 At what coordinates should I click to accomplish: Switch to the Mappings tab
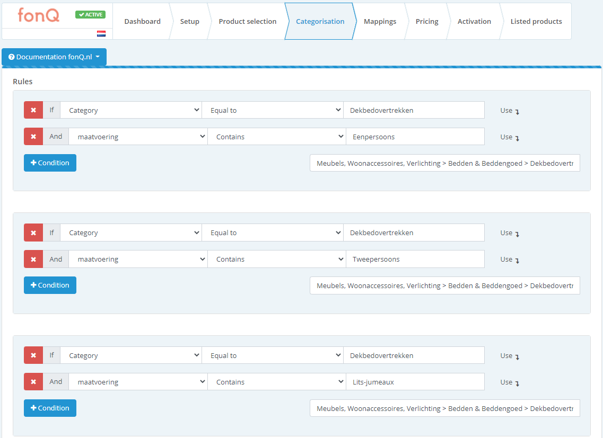[x=380, y=21]
